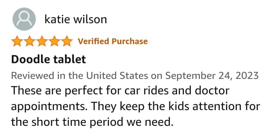The width and height of the screenshot is (280, 140).
Task: Open the Doodle tablet review title
Action: coord(49,59)
